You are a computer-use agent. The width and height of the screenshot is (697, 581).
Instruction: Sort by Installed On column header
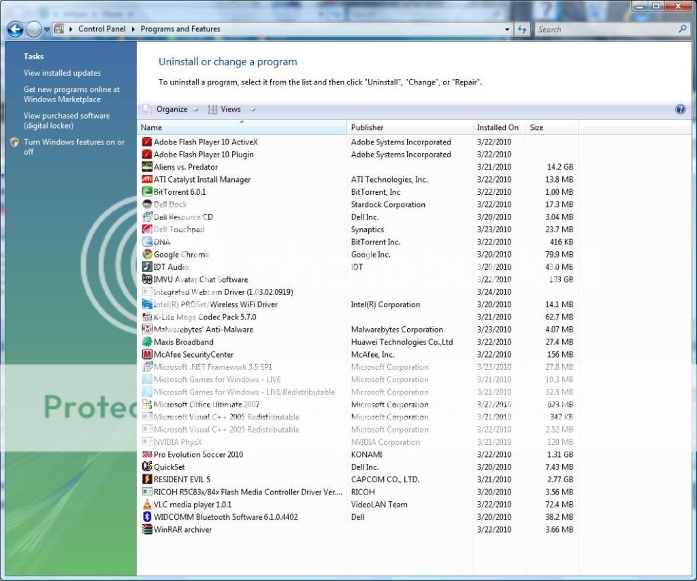[x=499, y=127]
